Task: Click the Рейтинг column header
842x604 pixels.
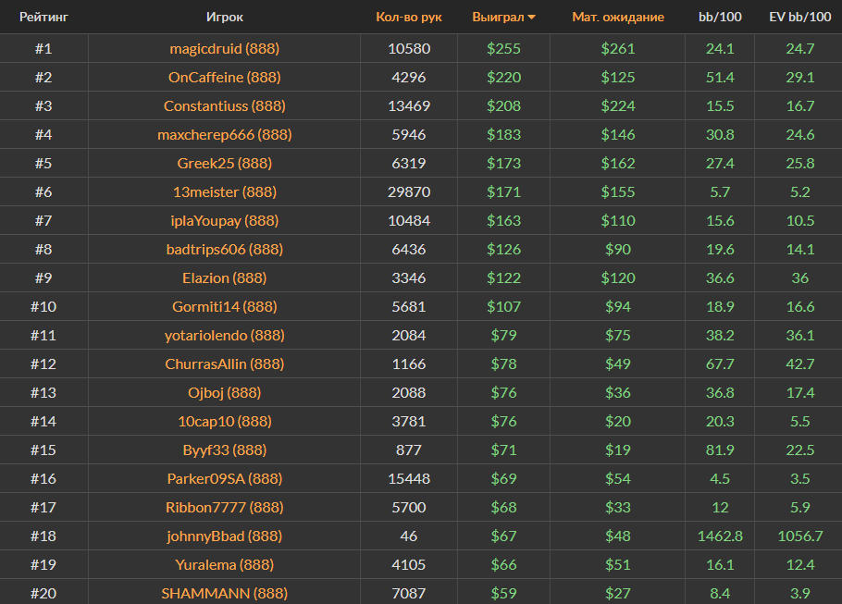Action: 43,17
